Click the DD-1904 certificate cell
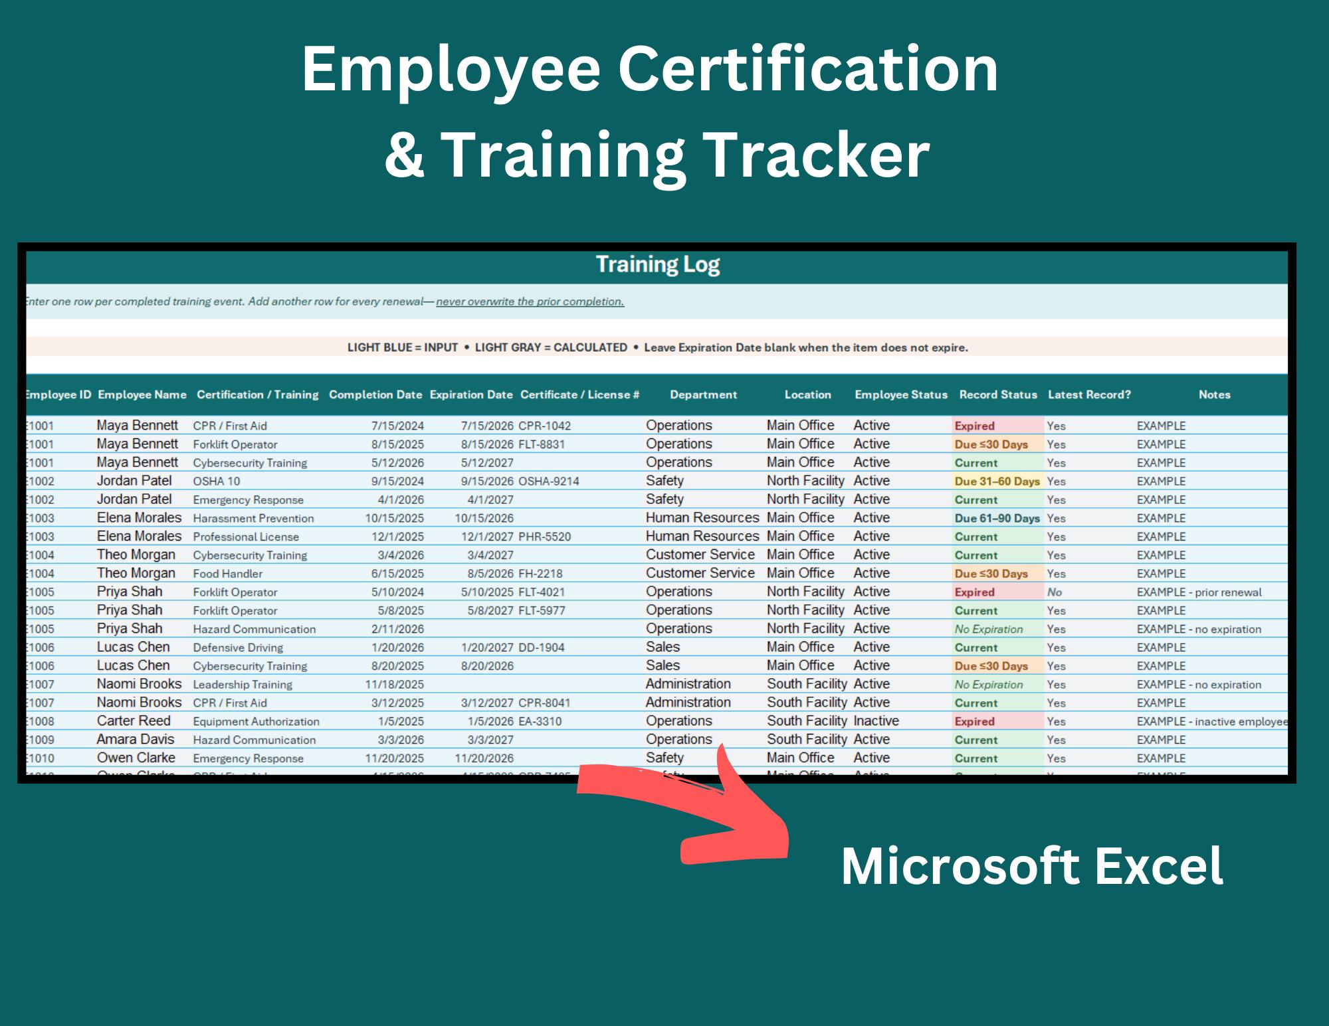This screenshot has height=1026, width=1329. point(542,647)
